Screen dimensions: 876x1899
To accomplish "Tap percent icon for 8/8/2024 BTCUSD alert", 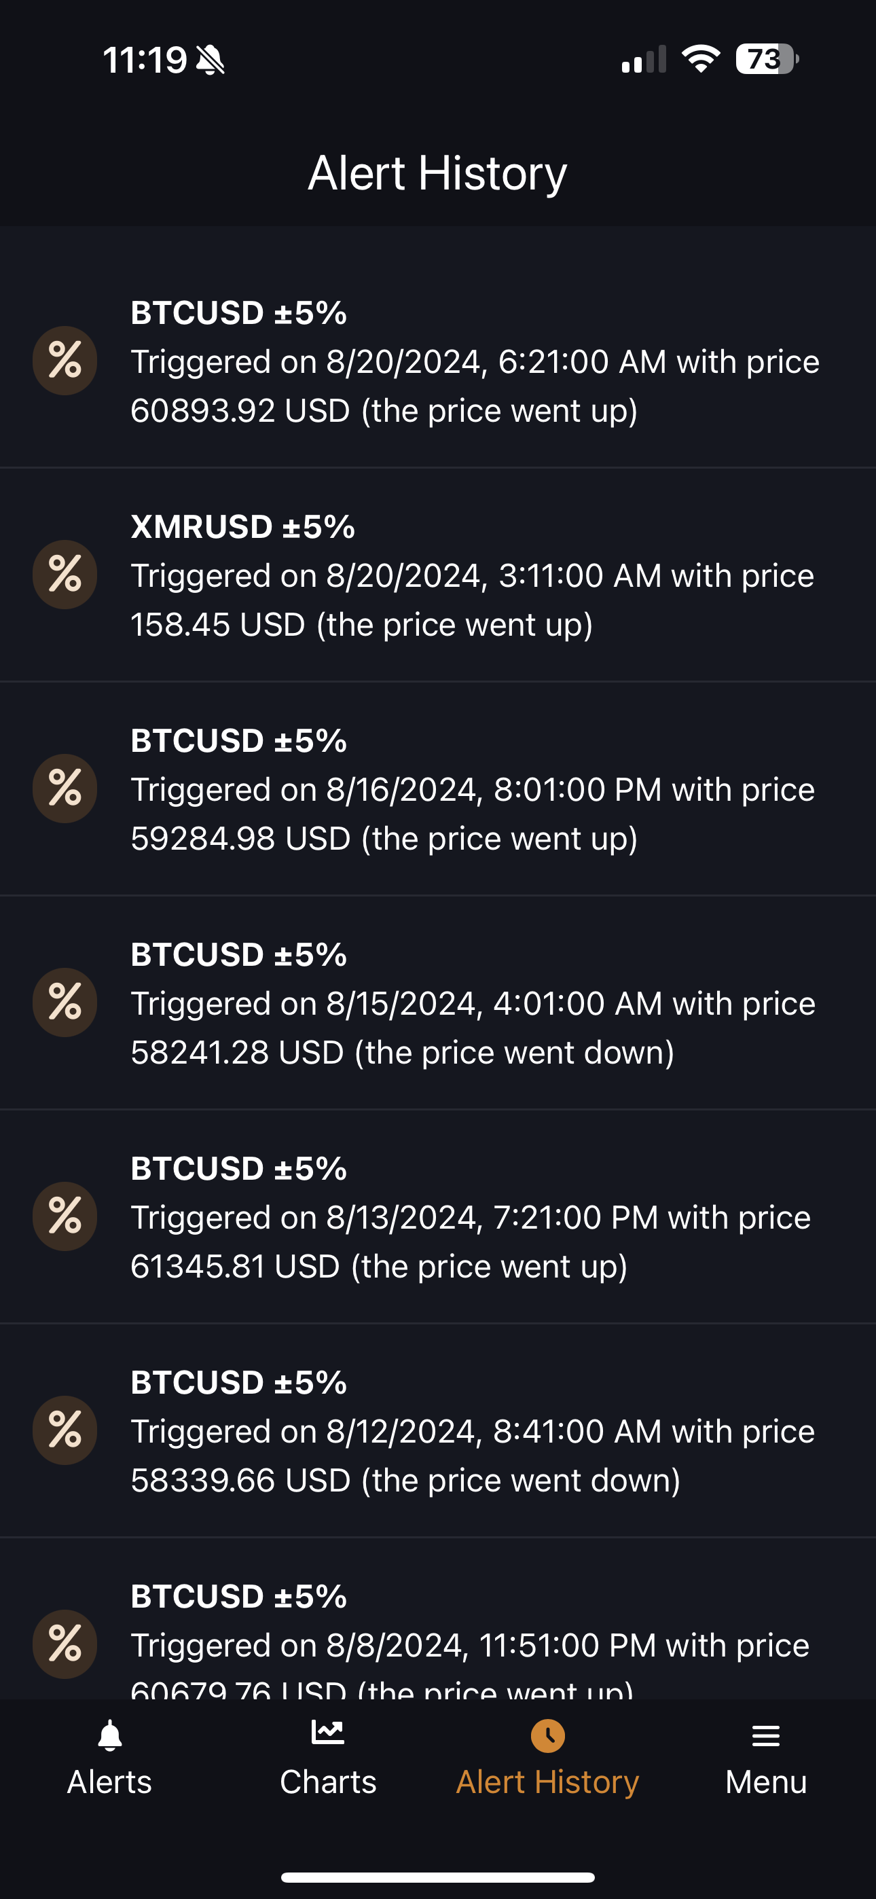I will tap(65, 1643).
